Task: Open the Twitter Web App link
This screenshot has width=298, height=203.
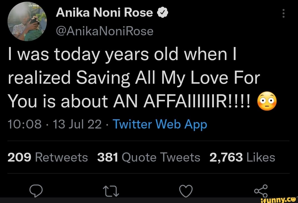Action: (x=159, y=124)
